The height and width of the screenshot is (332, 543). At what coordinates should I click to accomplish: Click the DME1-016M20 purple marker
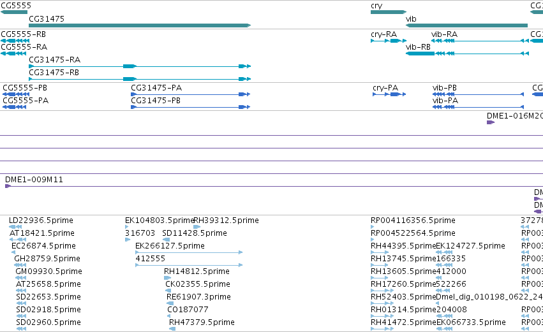point(491,122)
